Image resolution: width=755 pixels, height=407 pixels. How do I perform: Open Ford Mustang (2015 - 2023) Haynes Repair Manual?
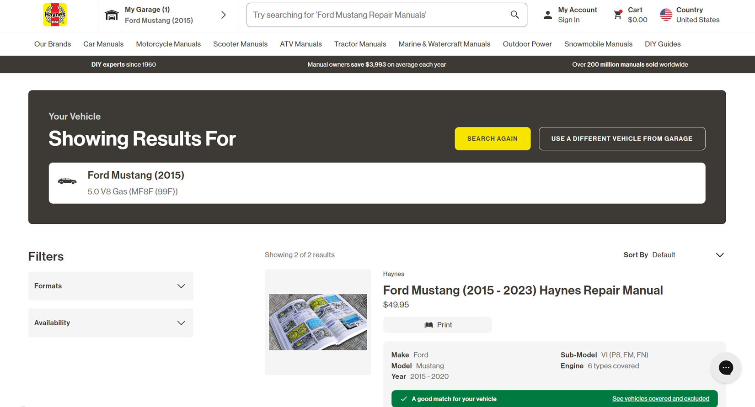pos(523,291)
